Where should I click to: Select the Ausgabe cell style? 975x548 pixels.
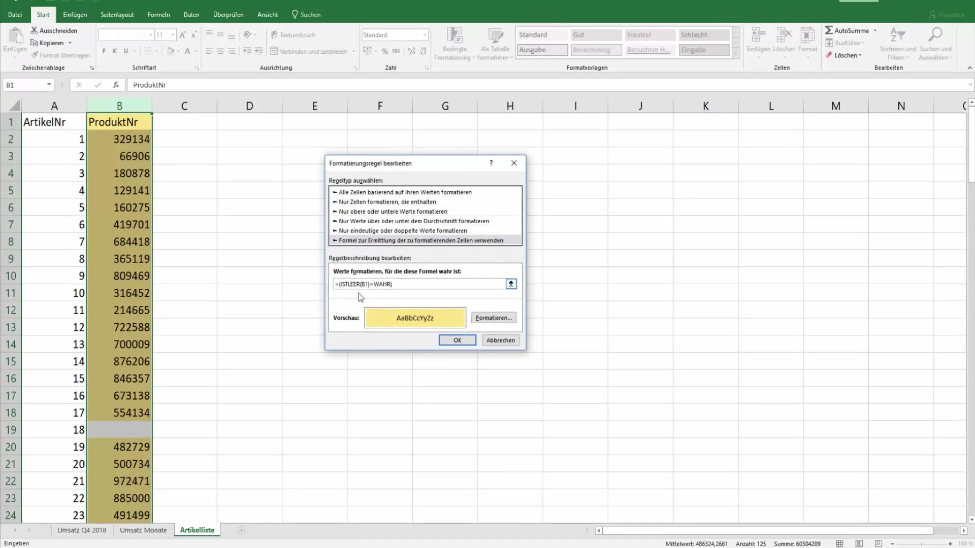542,50
